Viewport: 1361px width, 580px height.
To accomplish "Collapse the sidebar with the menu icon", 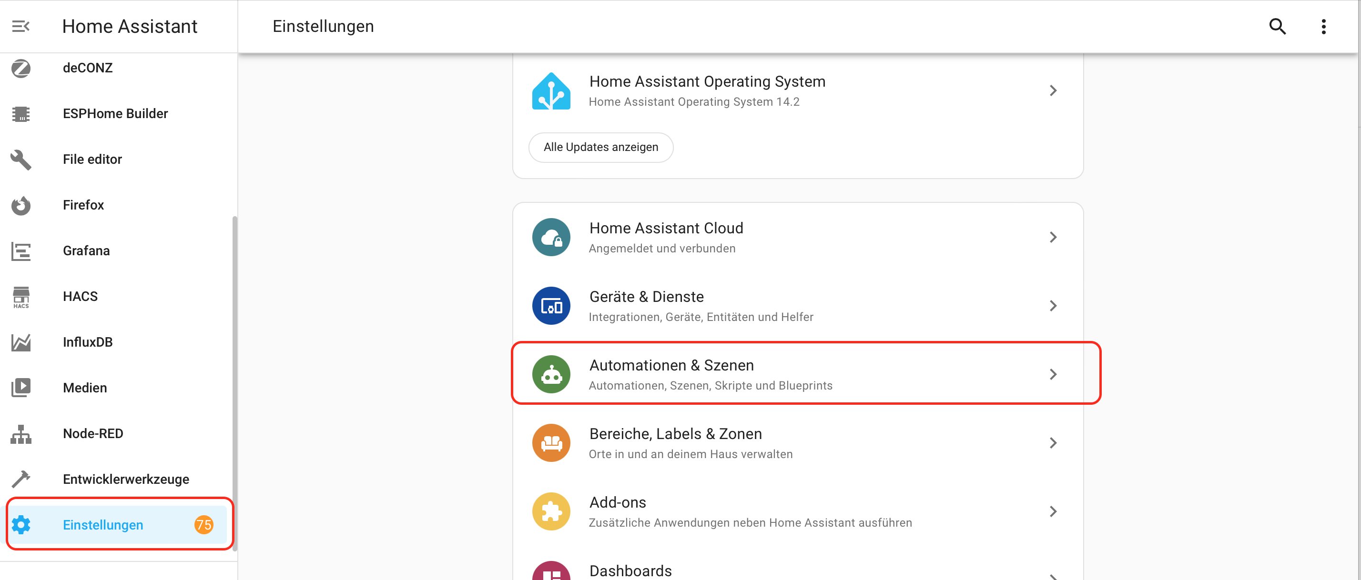I will tap(21, 26).
